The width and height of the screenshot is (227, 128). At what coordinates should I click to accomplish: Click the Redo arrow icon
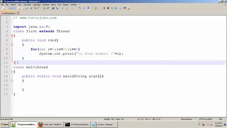[x=48, y=9]
